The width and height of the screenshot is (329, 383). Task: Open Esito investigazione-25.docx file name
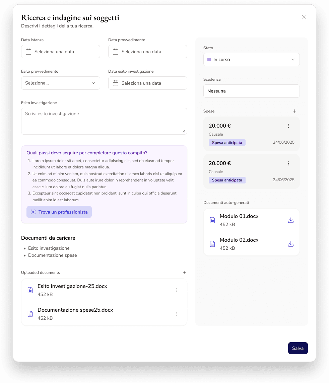click(72, 286)
